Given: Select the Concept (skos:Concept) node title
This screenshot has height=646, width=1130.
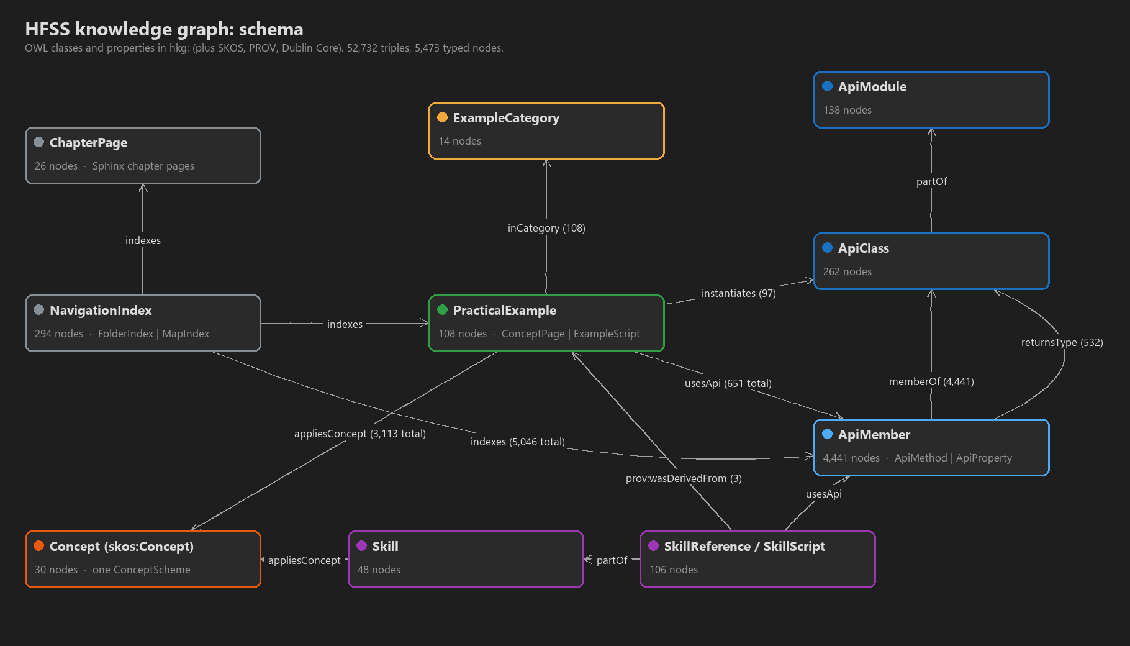Looking at the screenshot, I should (x=122, y=547).
